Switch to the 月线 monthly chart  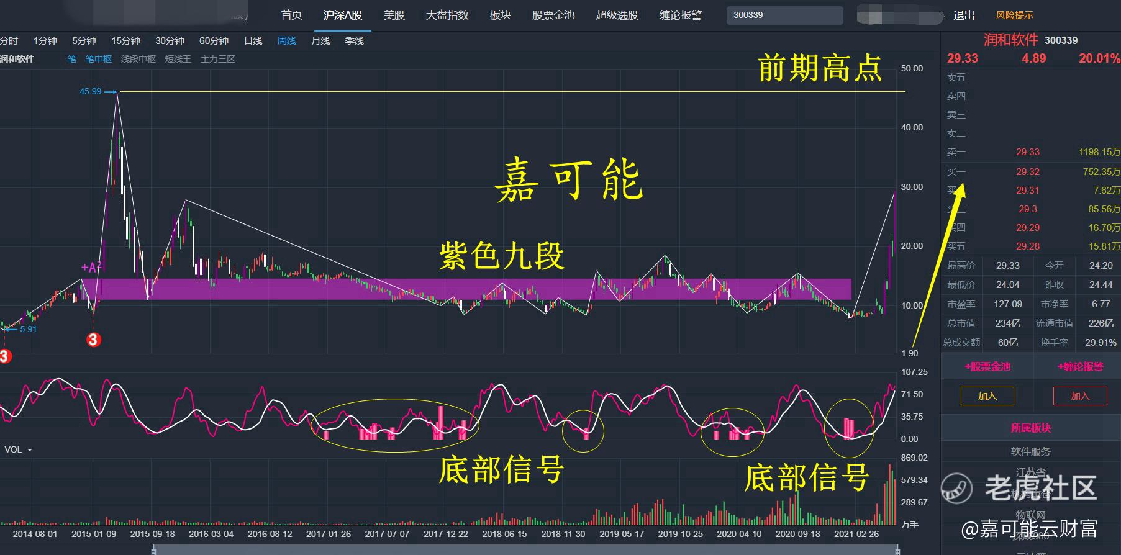(x=320, y=41)
